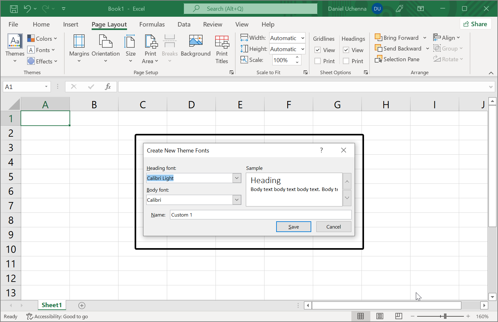
Task: Open the Margins options icon
Action: (x=79, y=41)
